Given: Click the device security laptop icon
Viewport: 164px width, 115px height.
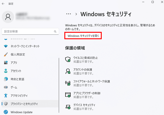Looking at the screenshot, I should coord(68,107).
